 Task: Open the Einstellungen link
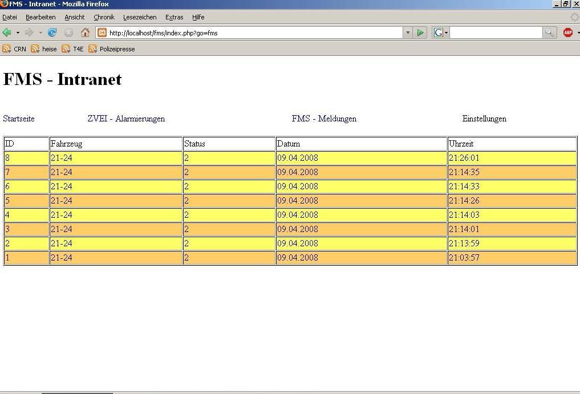click(484, 119)
